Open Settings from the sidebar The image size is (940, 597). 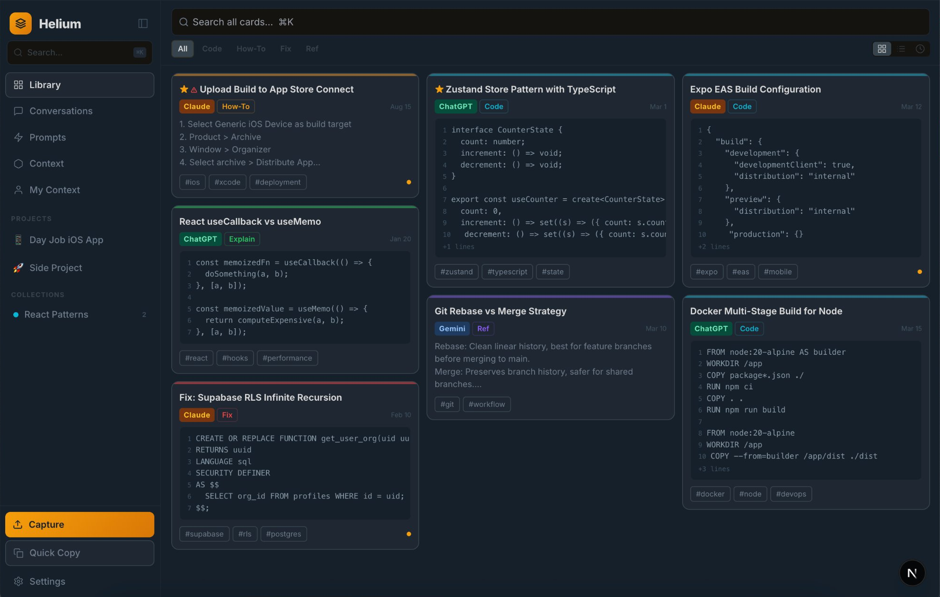[x=47, y=581]
